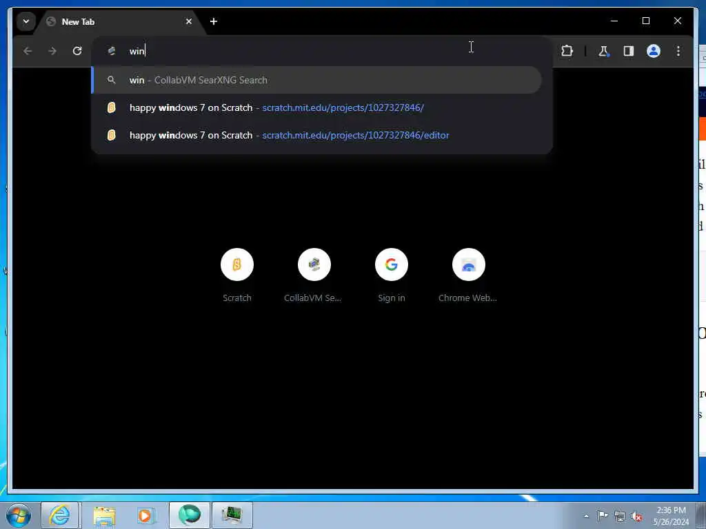Viewport: 706px width, 529px height.
Task: Show hidden system tray icons
Action: (x=586, y=516)
